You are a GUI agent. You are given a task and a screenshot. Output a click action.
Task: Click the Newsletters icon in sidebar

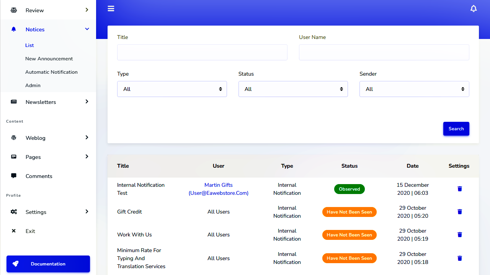click(x=14, y=102)
